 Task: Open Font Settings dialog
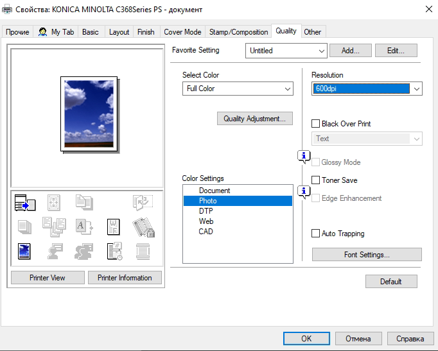point(367,255)
